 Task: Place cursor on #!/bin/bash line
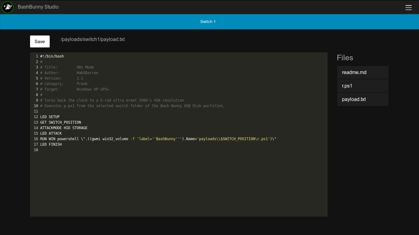coord(52,56)
